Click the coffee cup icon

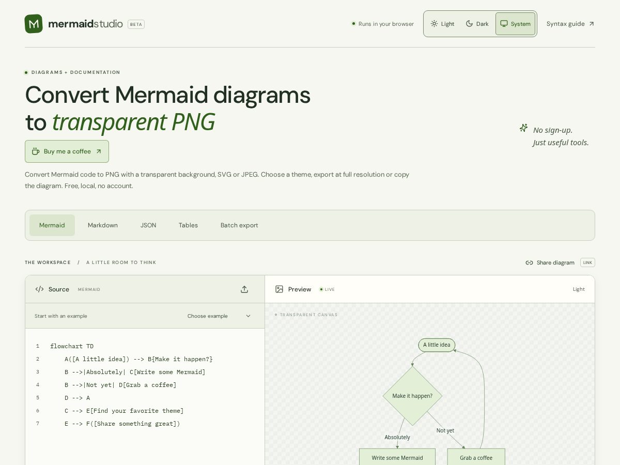tap(36, 151)
